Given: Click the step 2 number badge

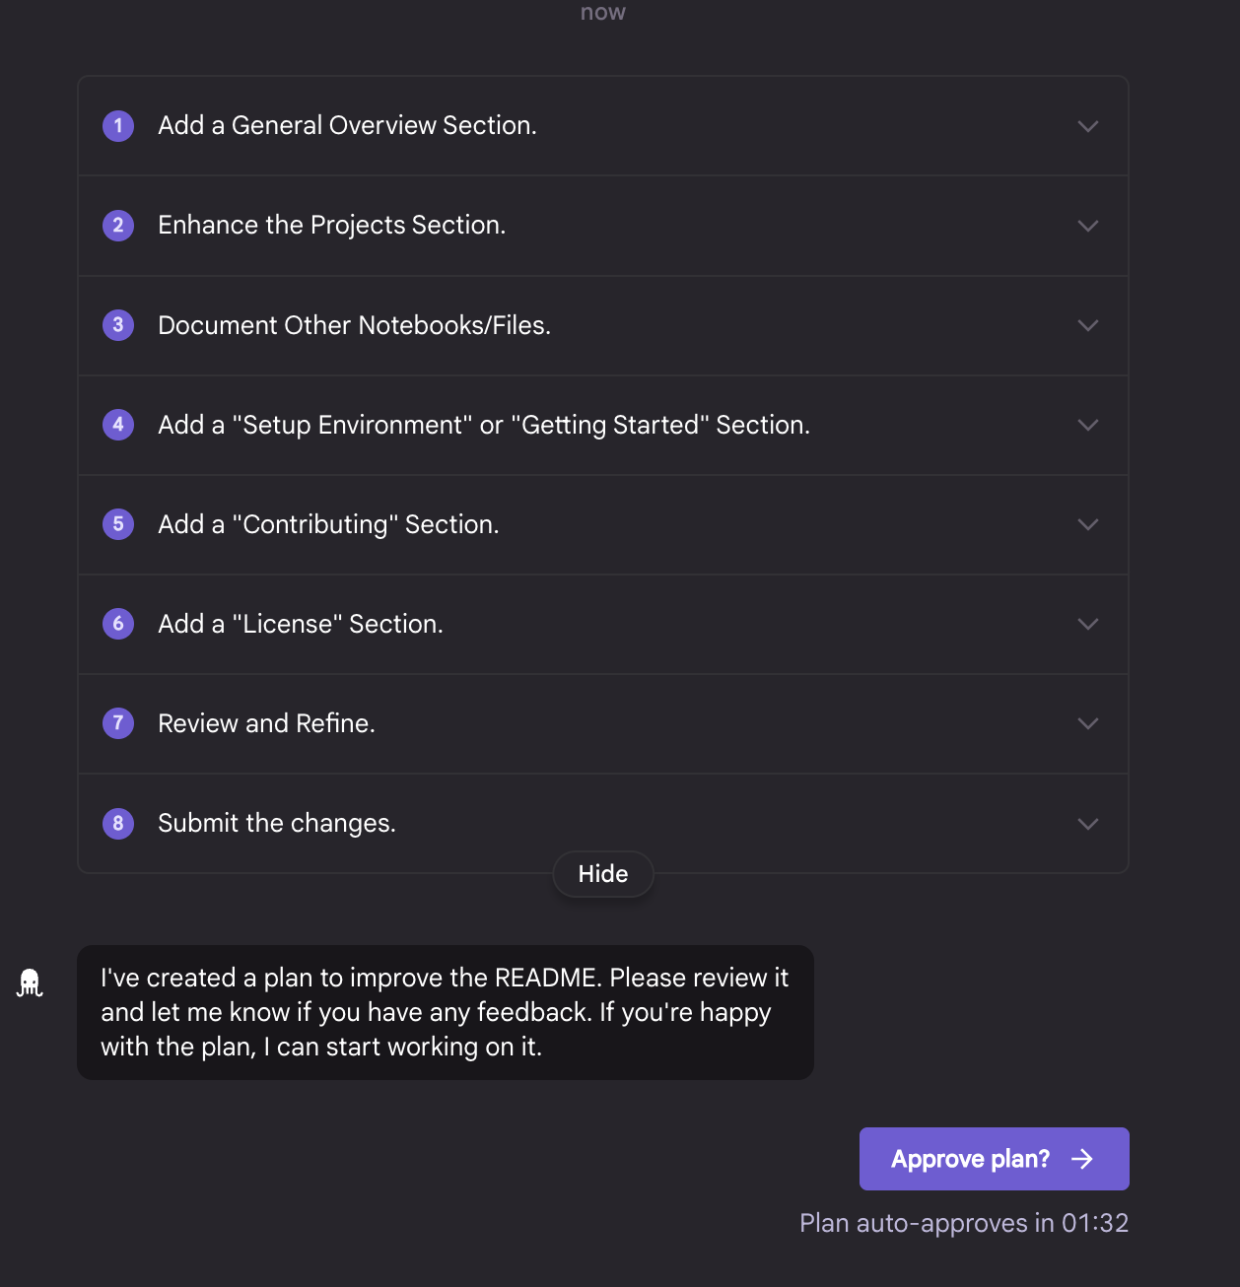Looking at the screenshot, I should pyautogui.click(x=118, y=226).
